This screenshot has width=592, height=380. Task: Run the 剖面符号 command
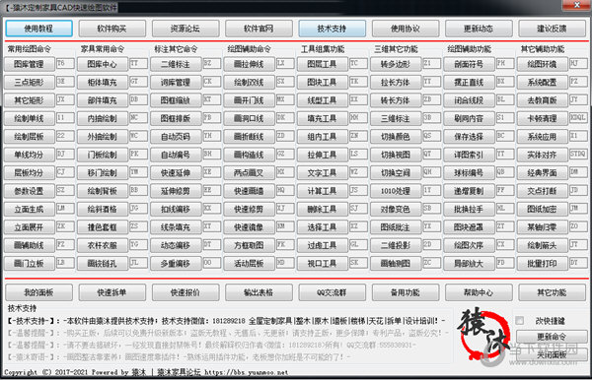coord(469,64)
